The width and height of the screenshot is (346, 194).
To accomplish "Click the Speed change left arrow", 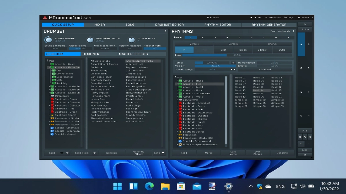I will click(x=231, y=70).
